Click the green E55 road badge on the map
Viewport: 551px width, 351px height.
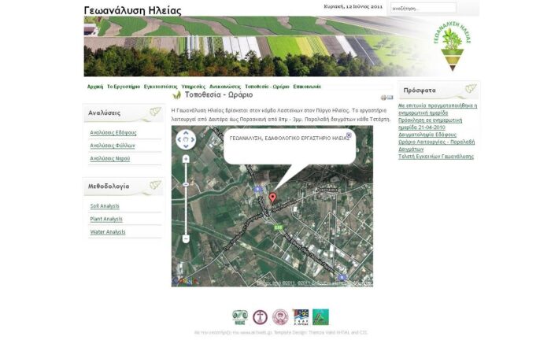[278, 227]
